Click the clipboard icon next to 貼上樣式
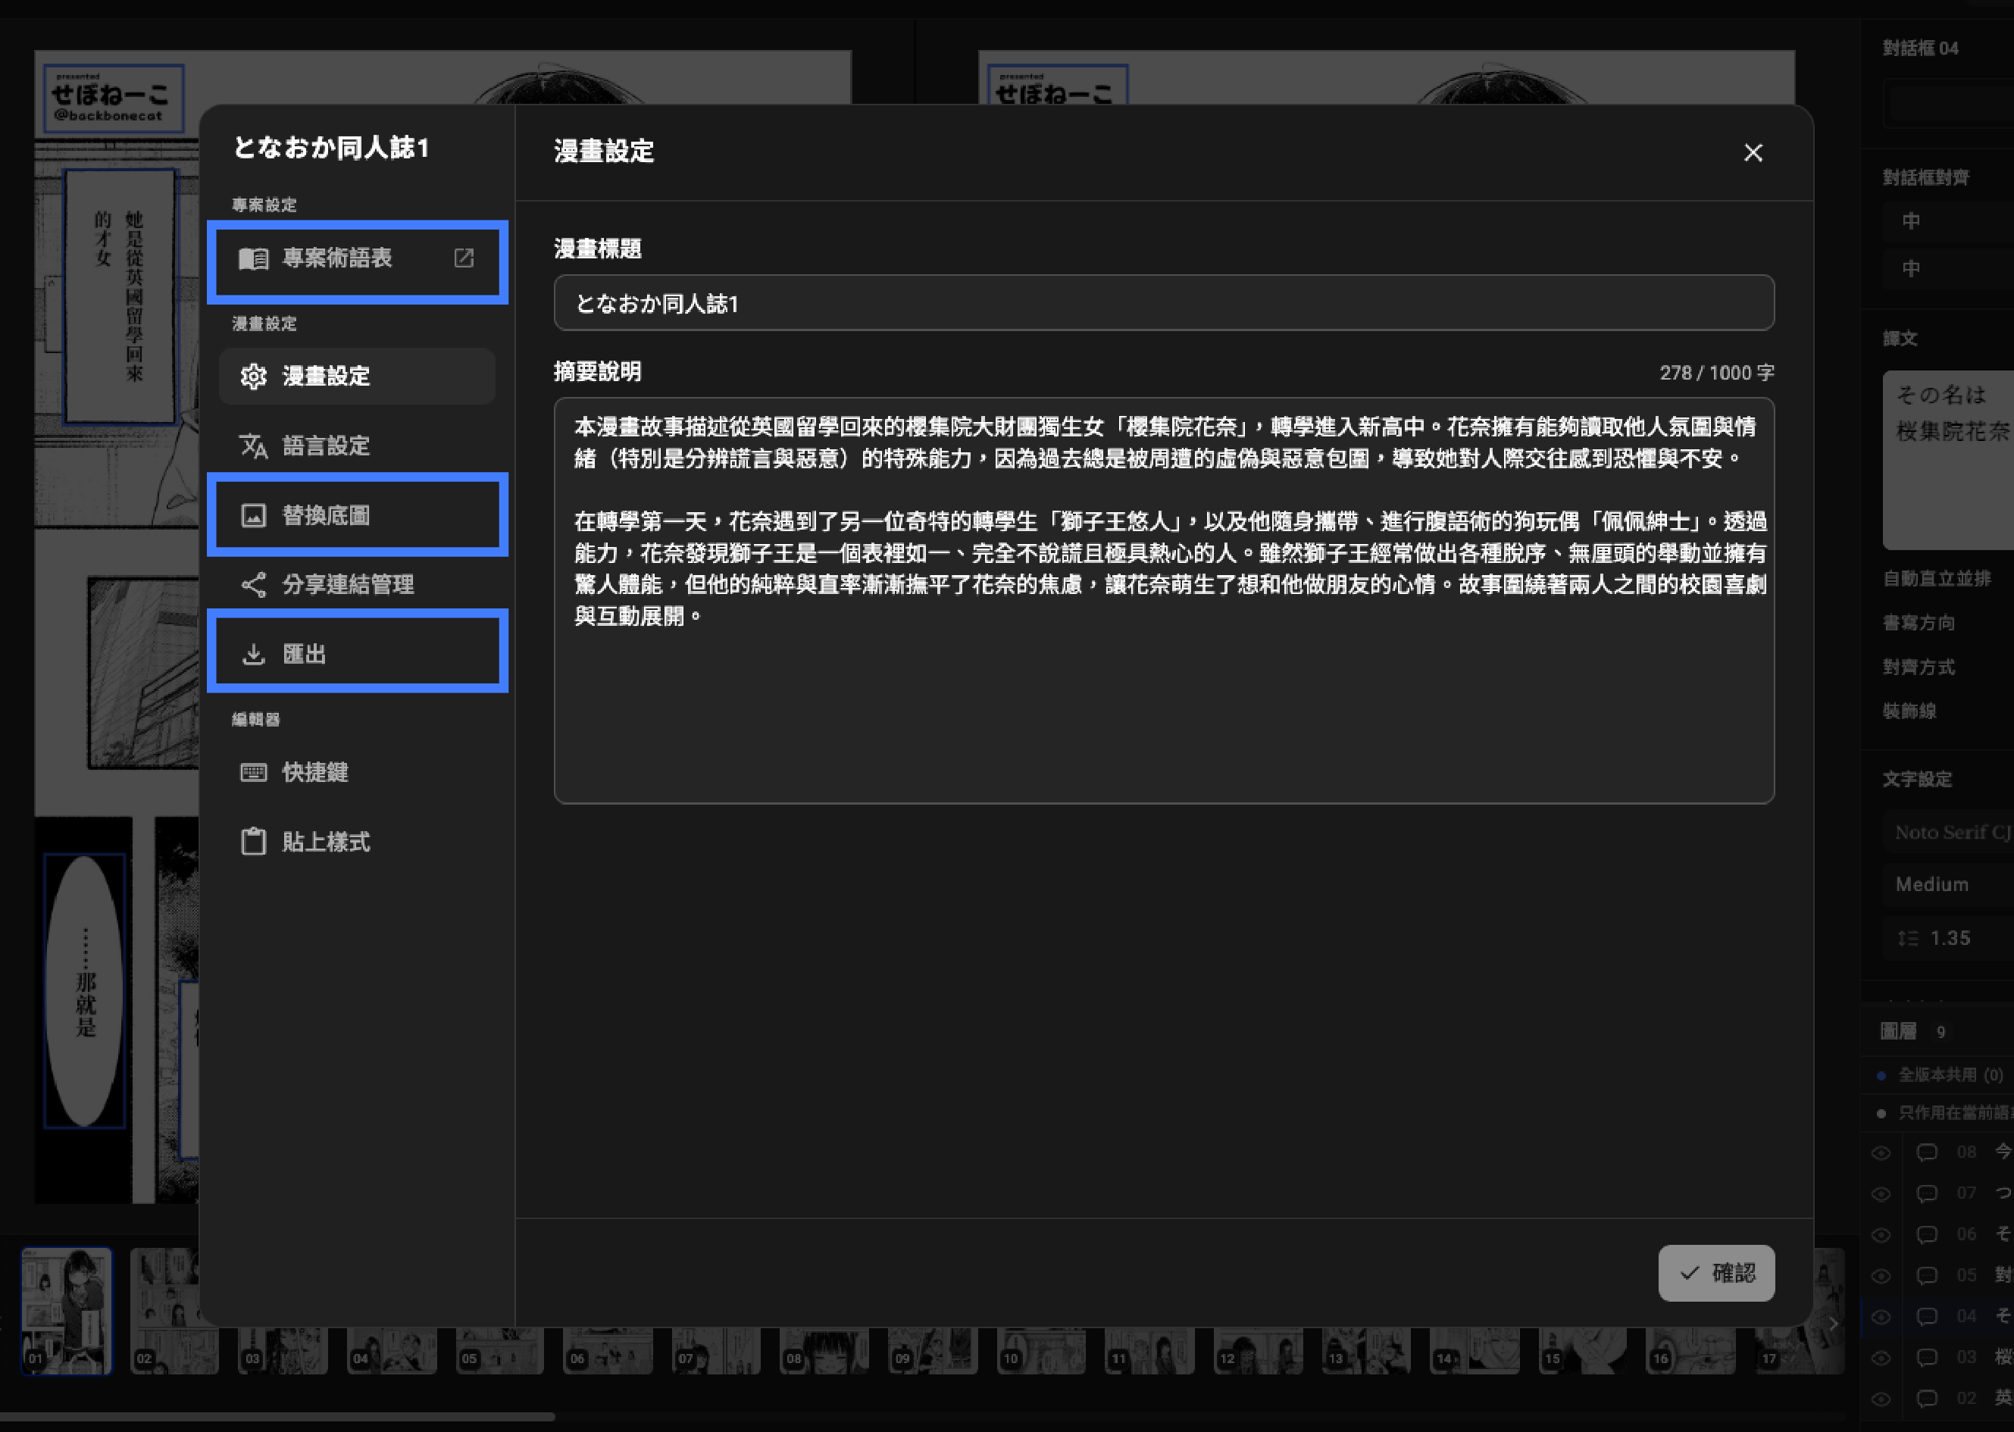The width and height of the screenshot is (2014, 1432). pyautogui.click(x=254, y=841)
